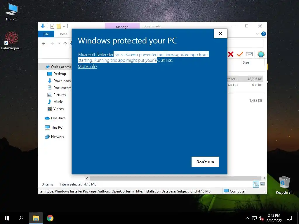The width and height of the screenshot is (299, 224).
Task: Click the horizontal scrollbar track in Explorer
Action: pyautogui.click(x=175, y=178)
